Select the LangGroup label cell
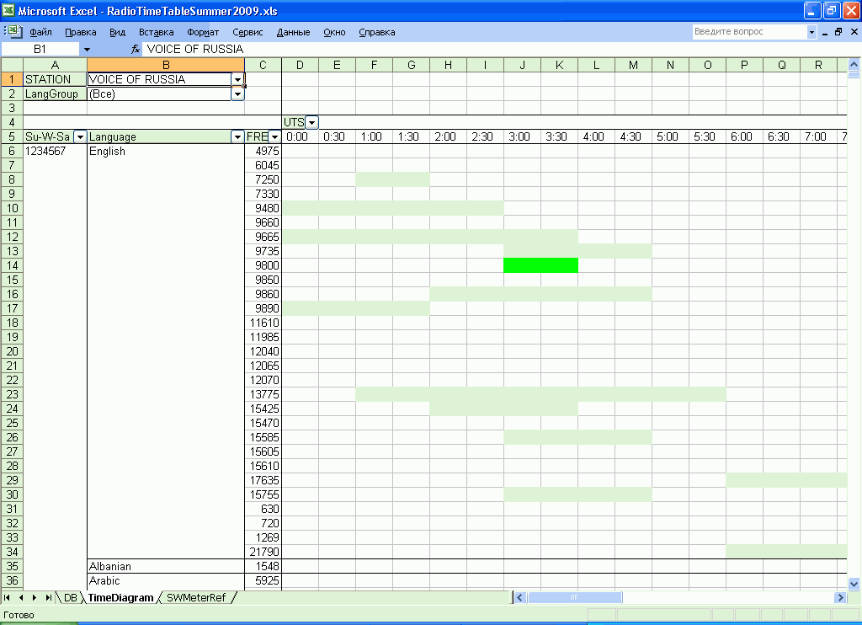This screenshot has height=625, width=862. [x=55, y=93]
